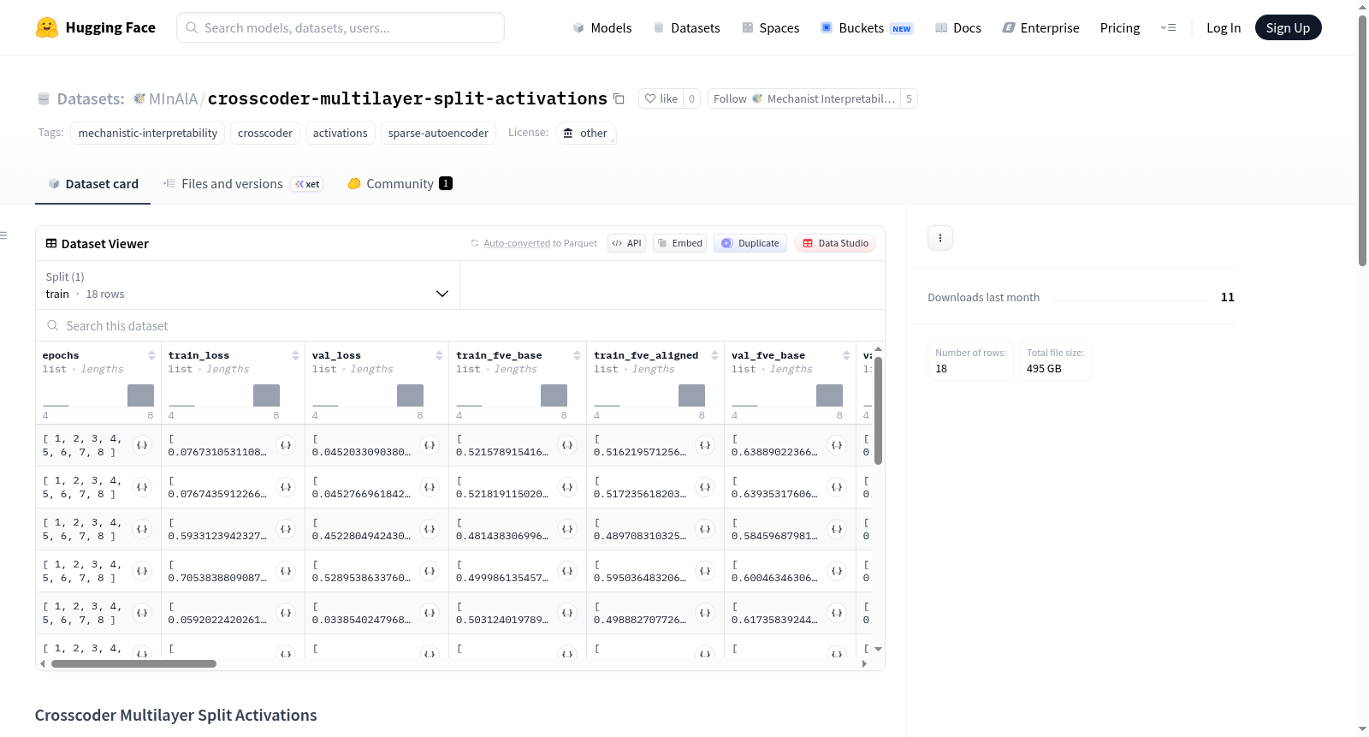Open the Pricing page
The width and height of the screenshot is (1369, 737).
pyautogui.click(x=1120, y=27)
